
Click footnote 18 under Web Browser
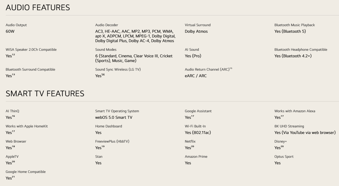[13, 146]
